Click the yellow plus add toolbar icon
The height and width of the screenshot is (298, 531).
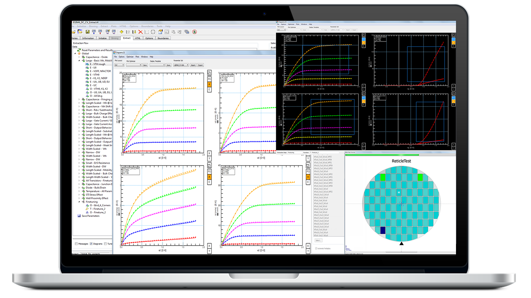(121, 32)
